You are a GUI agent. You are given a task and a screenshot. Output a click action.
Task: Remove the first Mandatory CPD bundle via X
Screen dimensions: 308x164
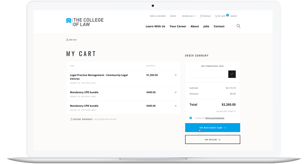coord(176,92)
